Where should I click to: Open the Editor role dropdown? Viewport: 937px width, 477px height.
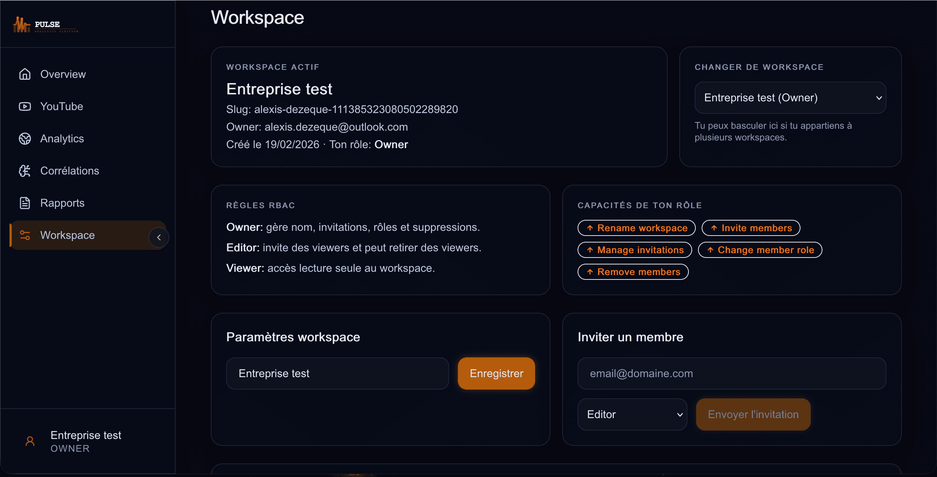tap(632, 414)
